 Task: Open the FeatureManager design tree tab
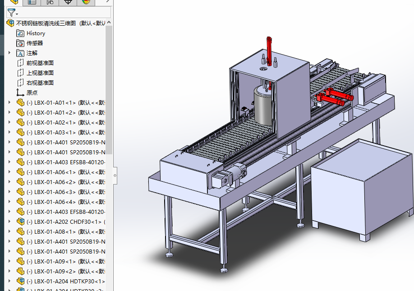14,2
